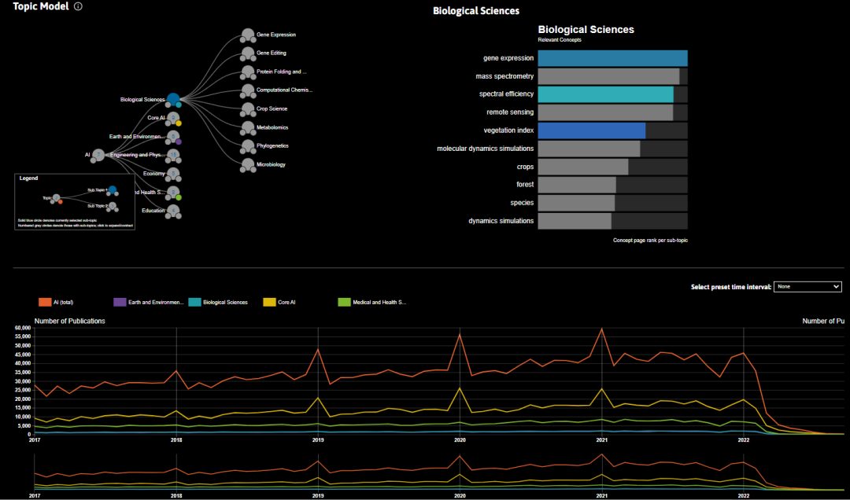The image size is (850, 500).
Task: Click the 'molecular dynamics simulations' concept label
Action: 485,149
